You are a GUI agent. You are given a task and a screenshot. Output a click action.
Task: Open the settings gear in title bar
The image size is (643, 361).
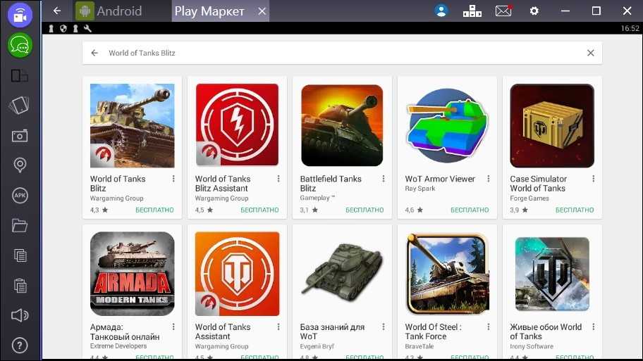pos(534,11)
